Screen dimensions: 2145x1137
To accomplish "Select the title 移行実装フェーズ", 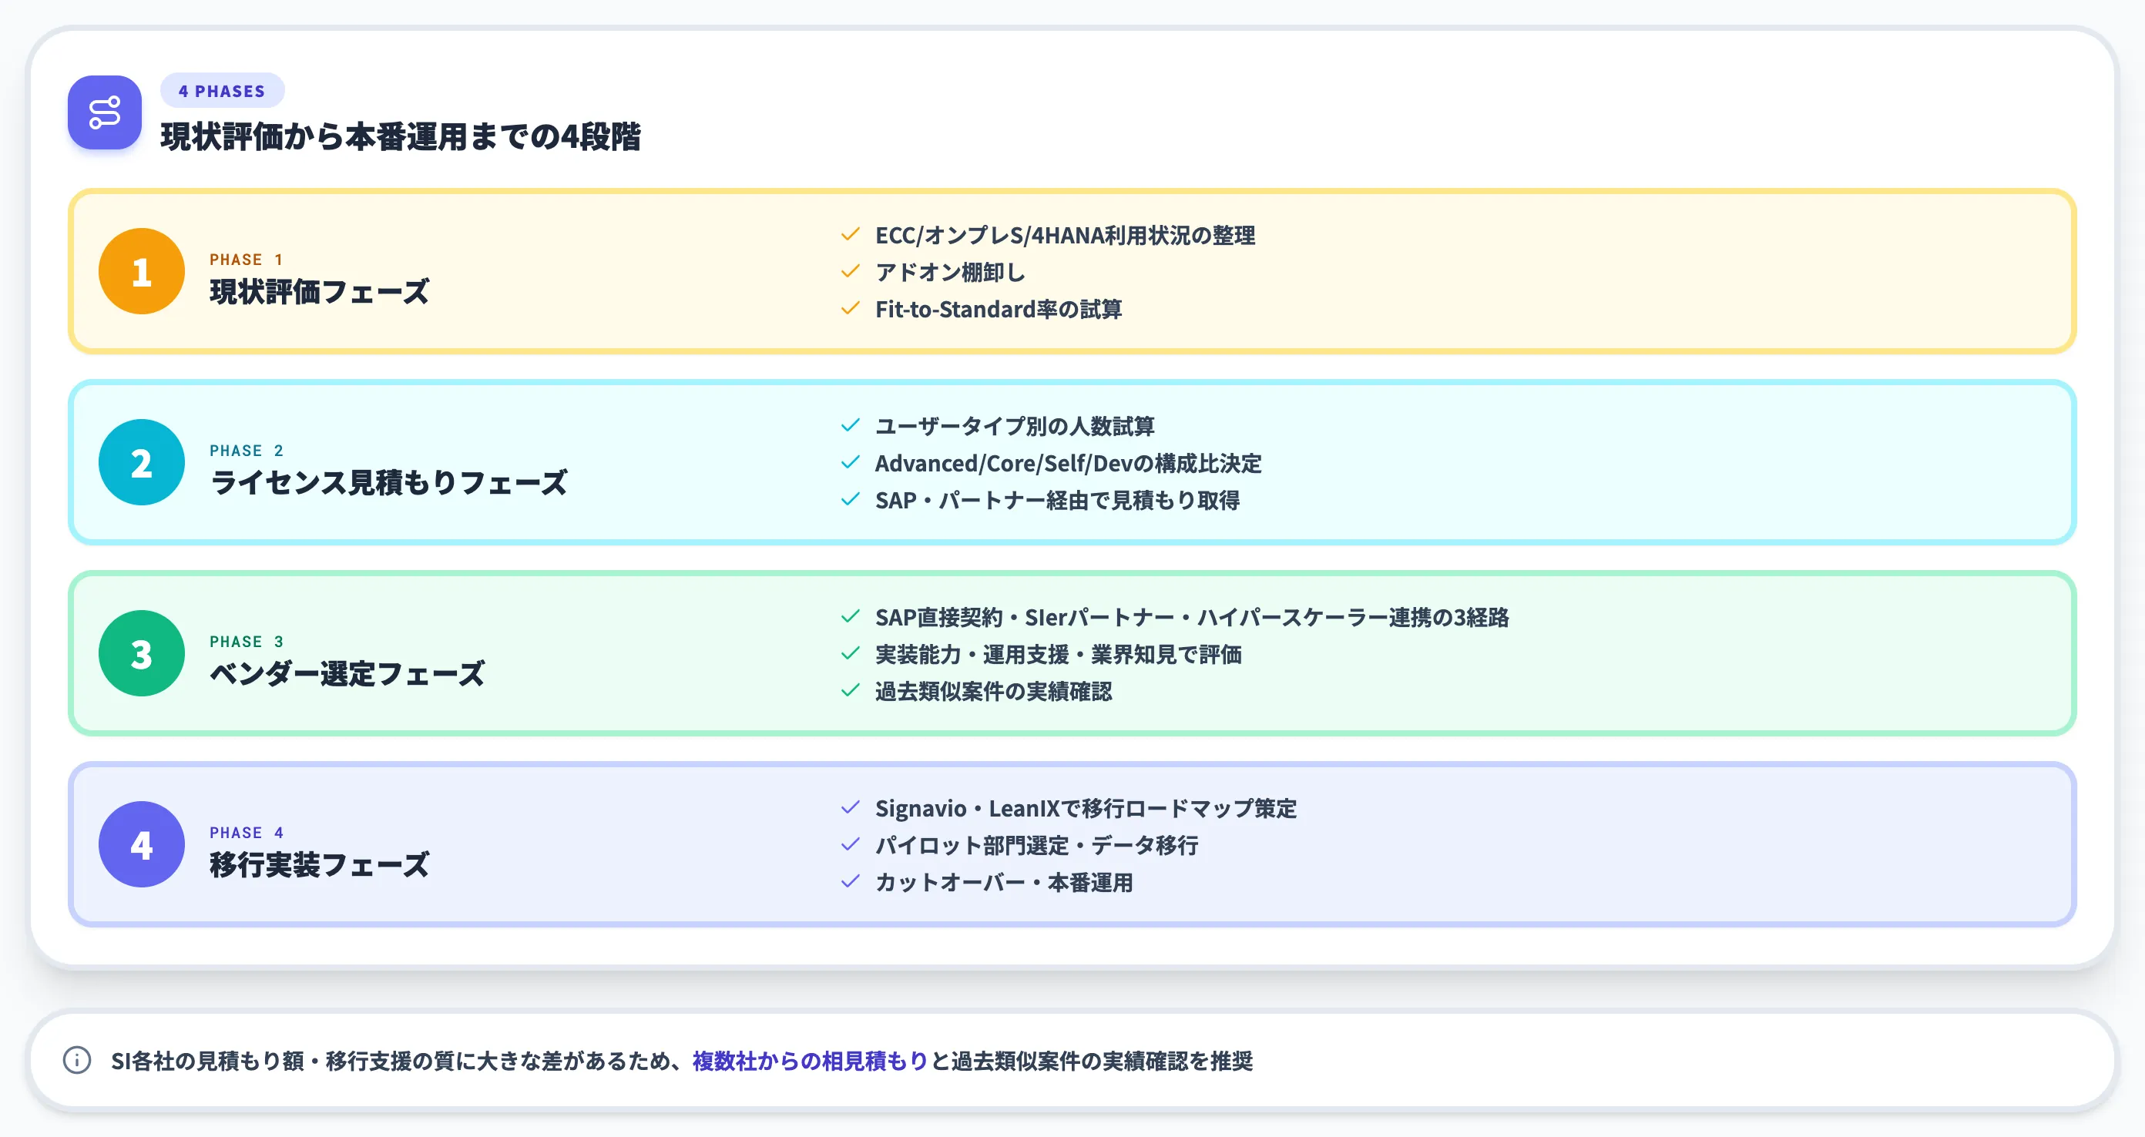I will (x=320, y=864).
